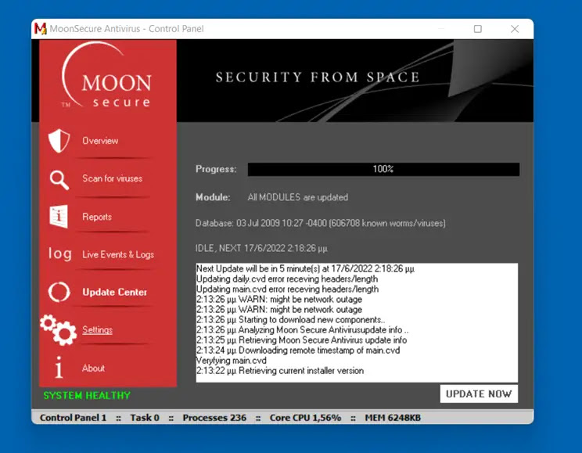The width and height of the screenshot is (582, 453).
Task: Click 'Updating daily.cvd error' log line
Action: click(287, 279)
